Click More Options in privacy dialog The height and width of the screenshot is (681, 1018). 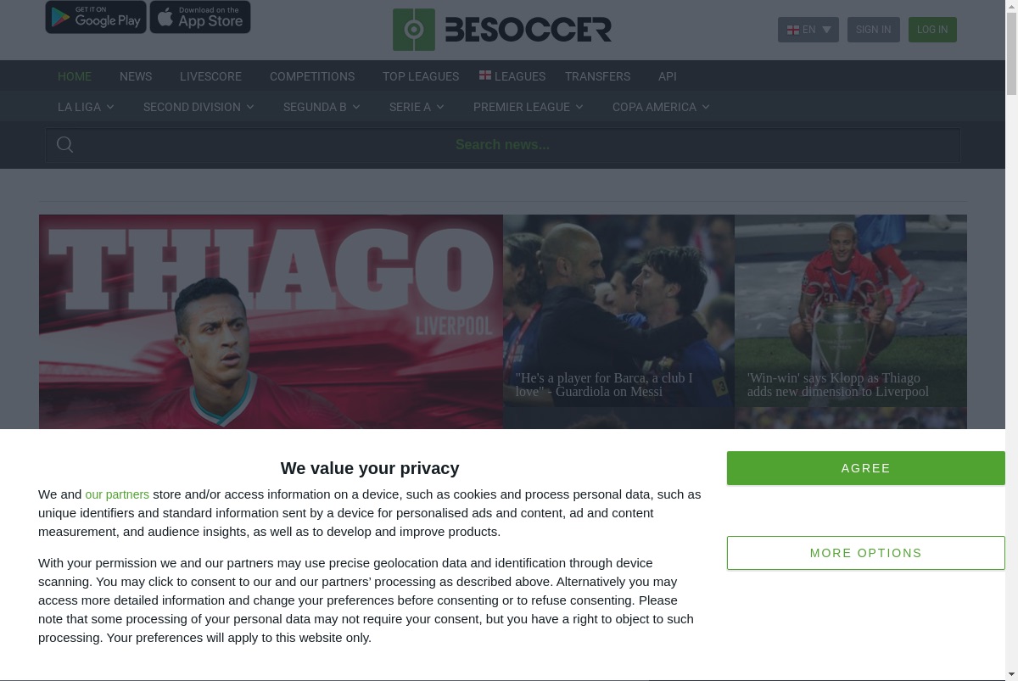click(x=866, y=553)
